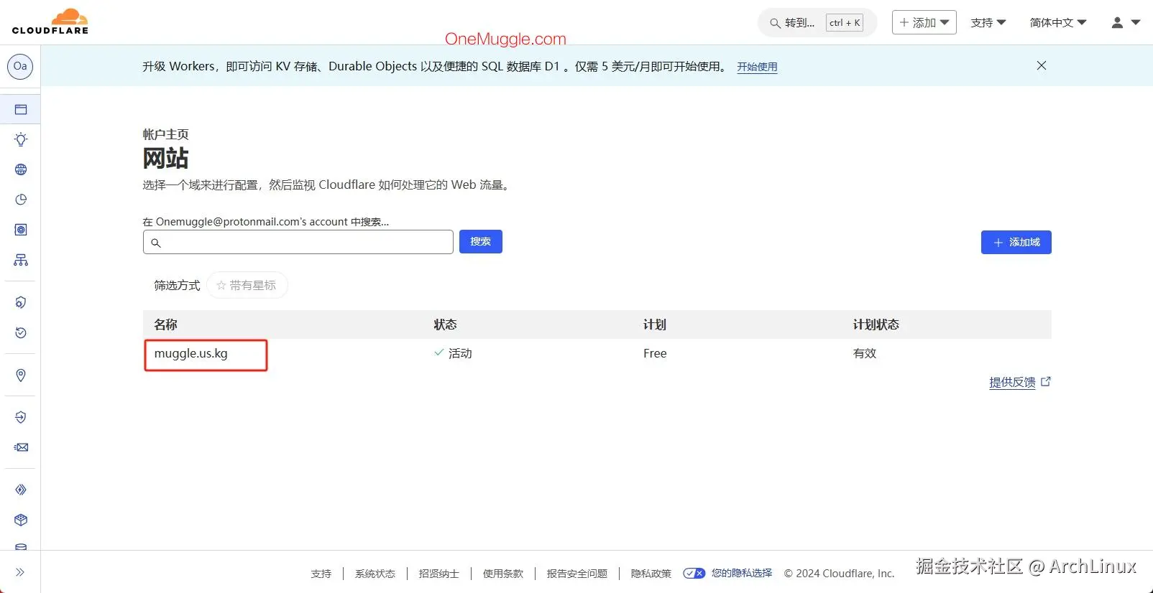Click the 添加域 button
This screenshot has height=593, width=1153.
[1016, 242]
